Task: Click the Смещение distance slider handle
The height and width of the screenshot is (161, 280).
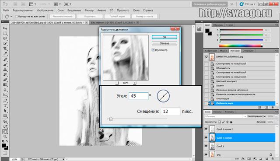Action: pyautogui.click(x=111, y=119)
